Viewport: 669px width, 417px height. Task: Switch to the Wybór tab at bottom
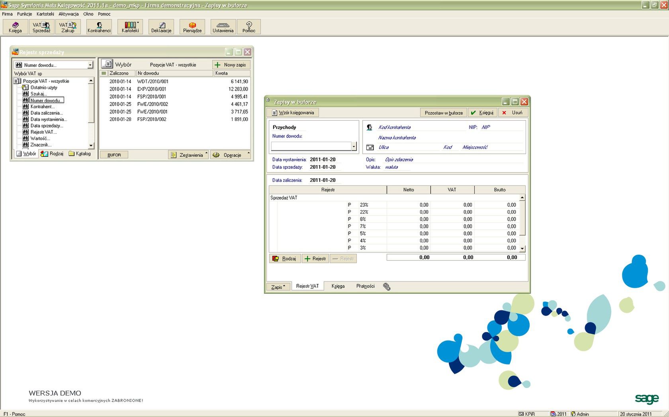click(26, 154)
